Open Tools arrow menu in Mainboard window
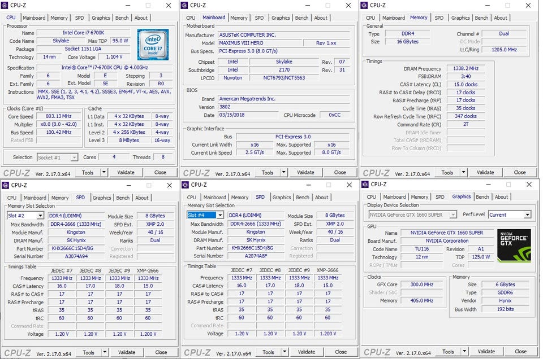The image size is (543, 359). pyautogui.click(x=283, y=172)
